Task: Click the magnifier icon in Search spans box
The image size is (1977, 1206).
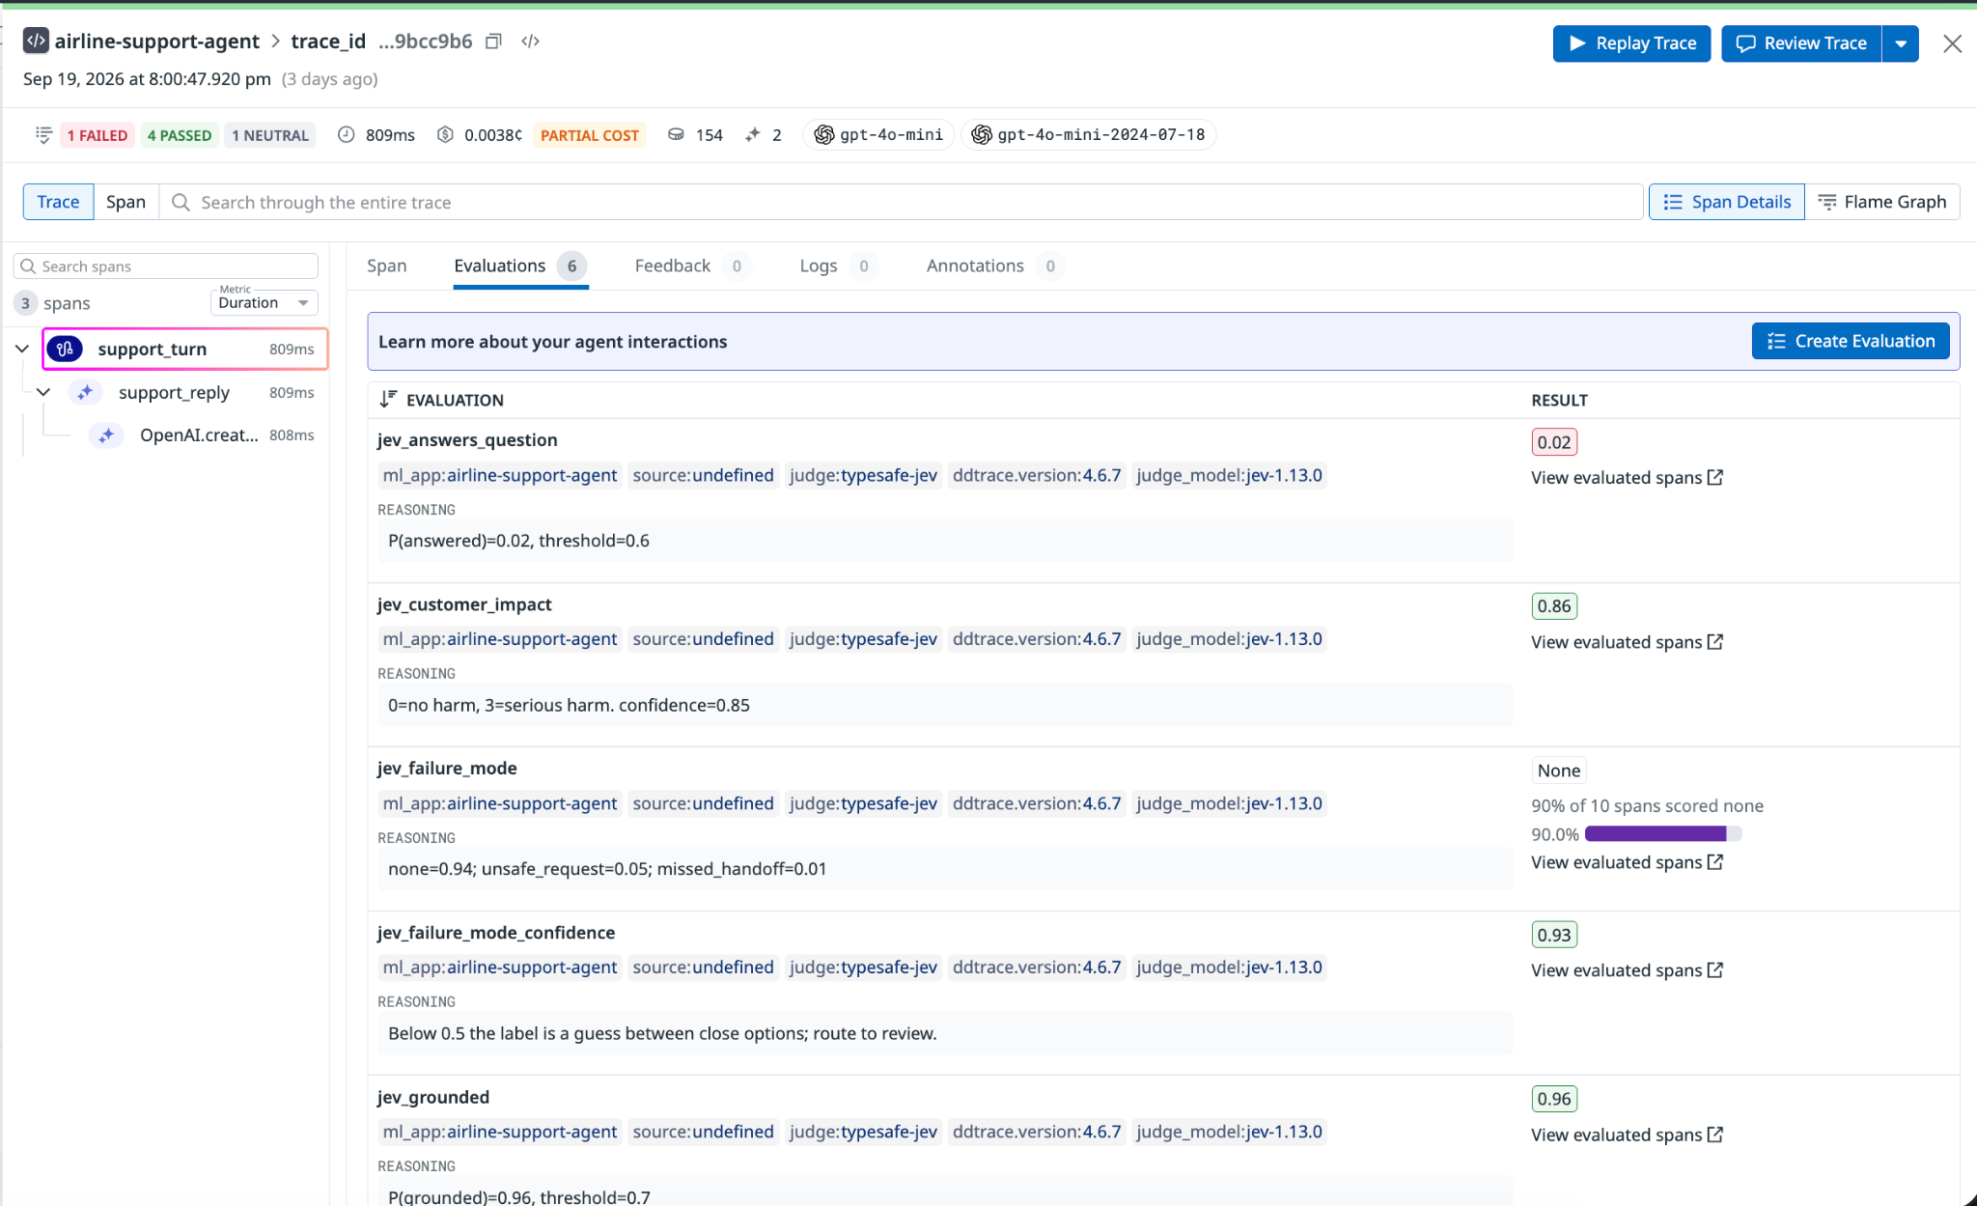Action: (28, 266)
